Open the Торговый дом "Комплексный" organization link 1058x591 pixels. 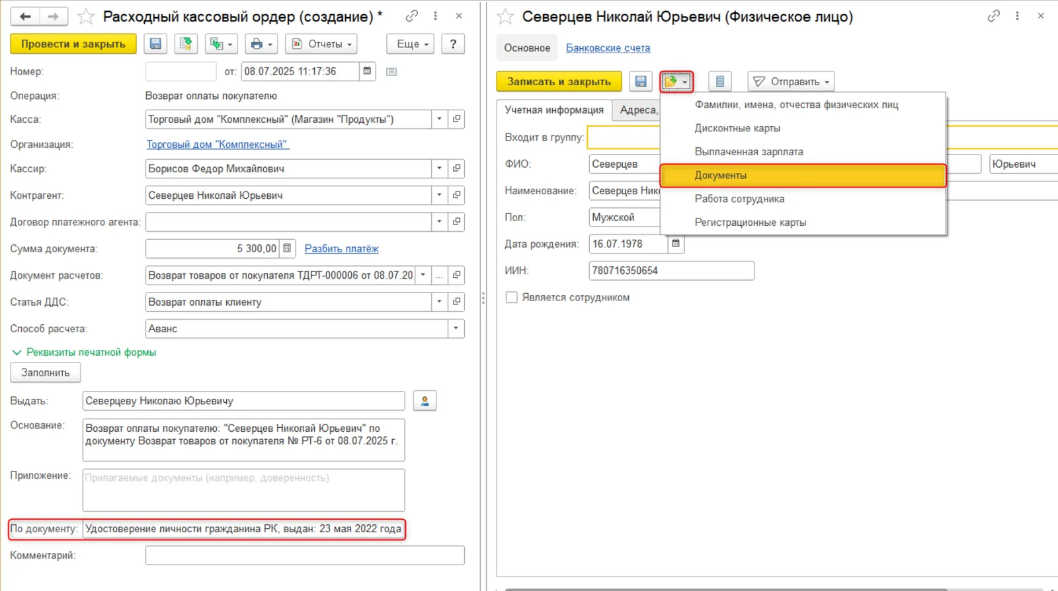pos(218,145)
